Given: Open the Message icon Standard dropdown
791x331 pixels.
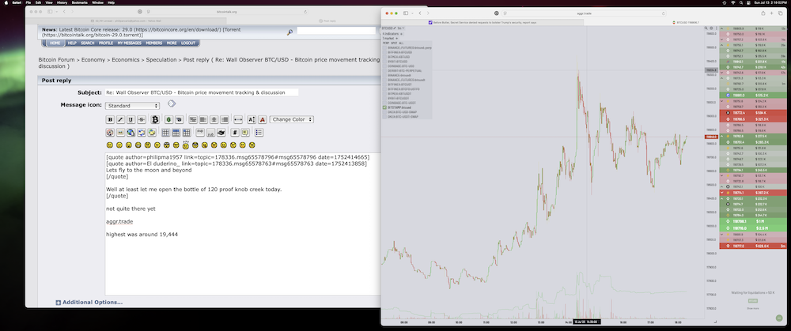Looking at the screenshot, I should (132, 106).
